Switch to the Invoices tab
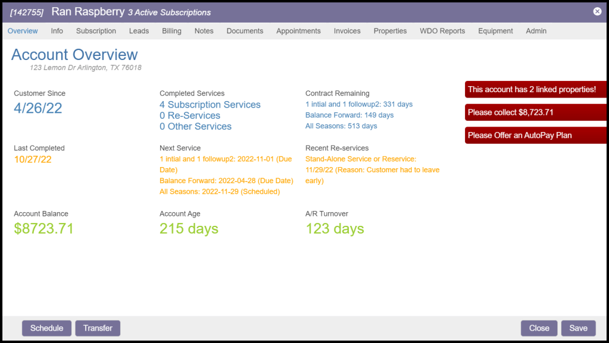Image resolution: width=609 pixels, height=343 pixels. 347,31
